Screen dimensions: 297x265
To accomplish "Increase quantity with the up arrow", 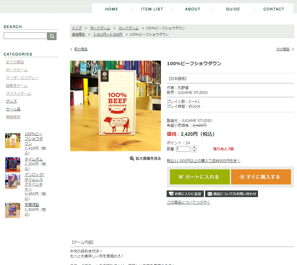I will point(194,147).
